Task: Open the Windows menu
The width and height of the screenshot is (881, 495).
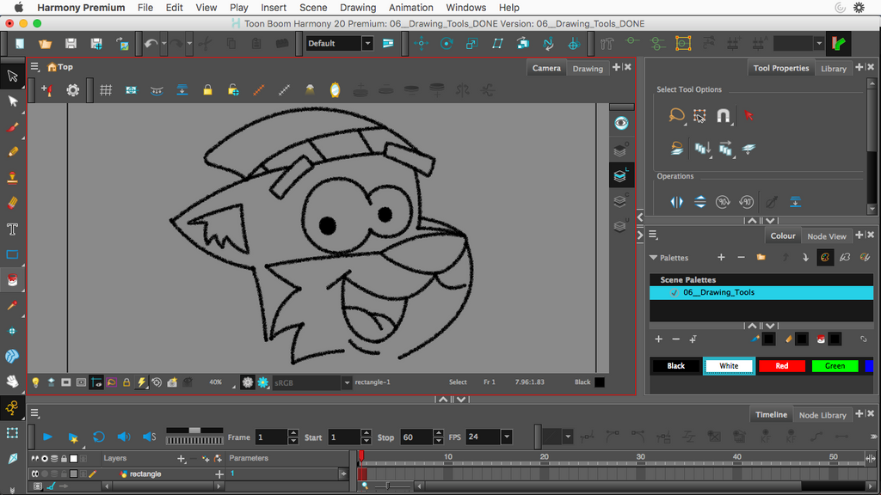Action: (465, 8)
